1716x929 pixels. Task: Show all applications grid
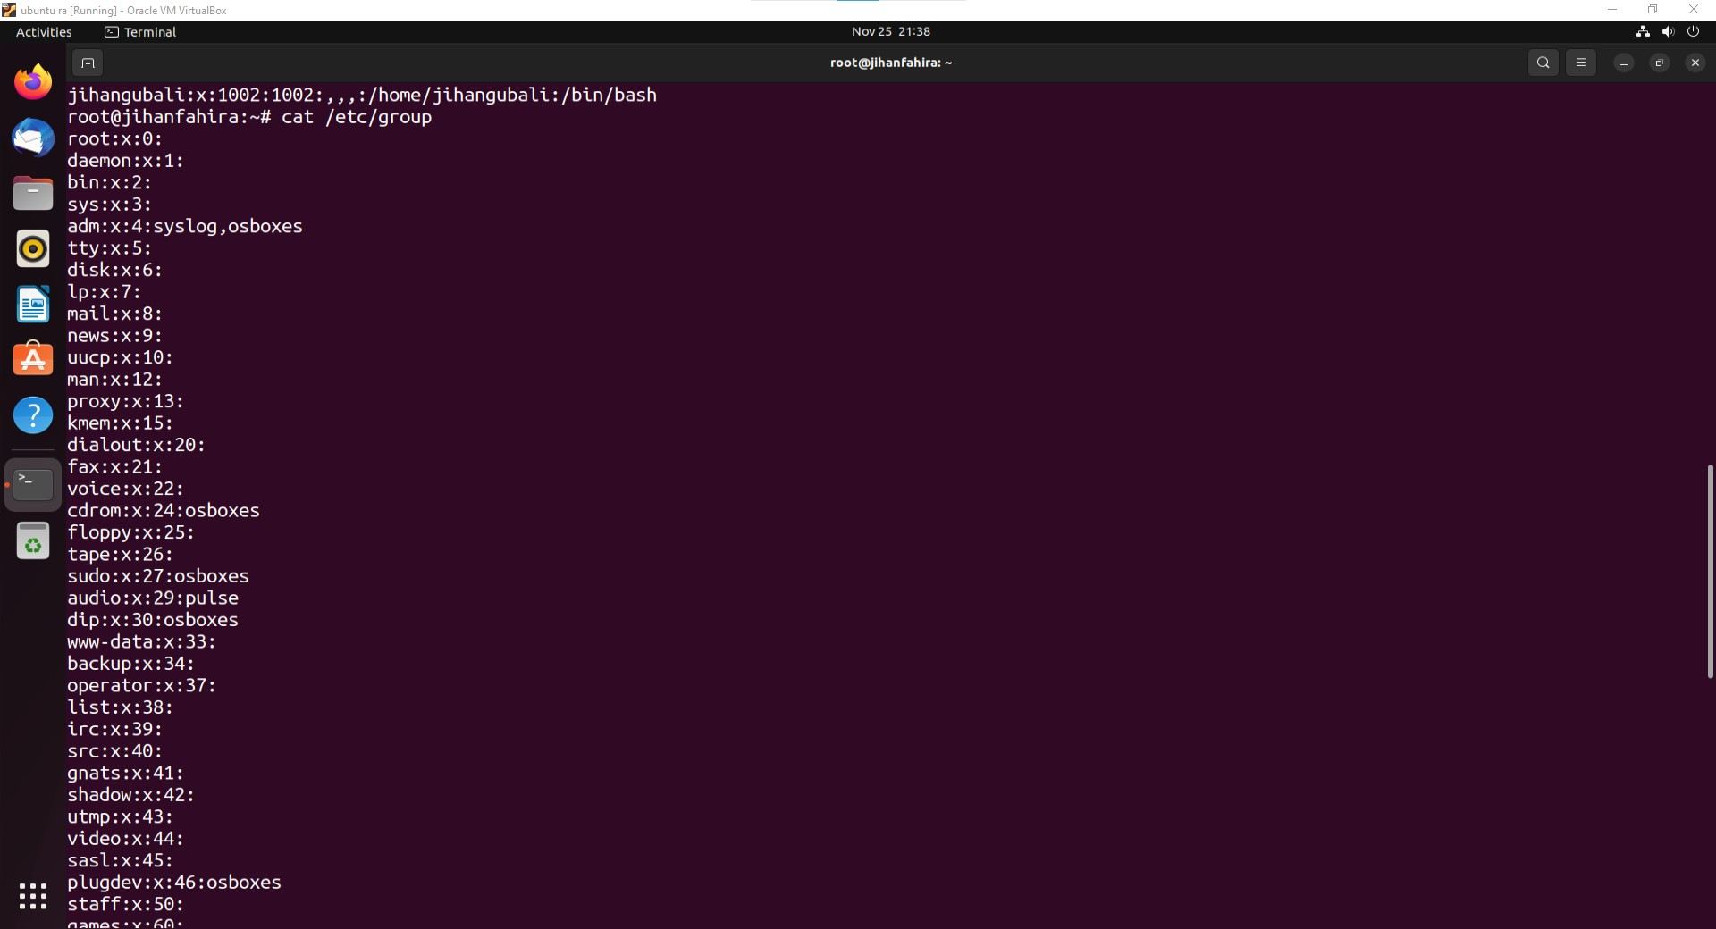point(33,896)
